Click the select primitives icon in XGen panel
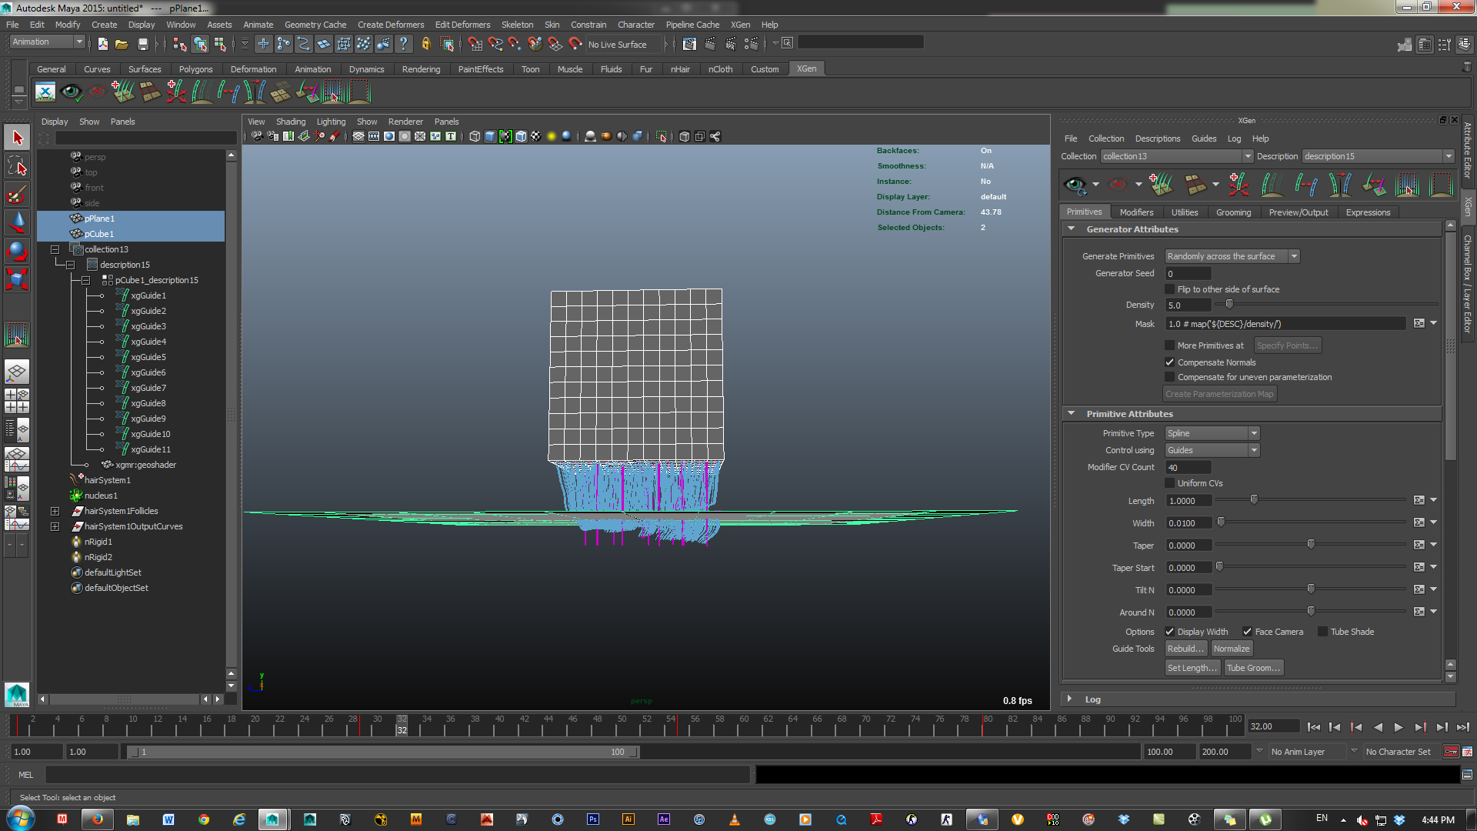Image resolution: width=1477 pixels, height=831 pixels. [x=1408, y=185]
